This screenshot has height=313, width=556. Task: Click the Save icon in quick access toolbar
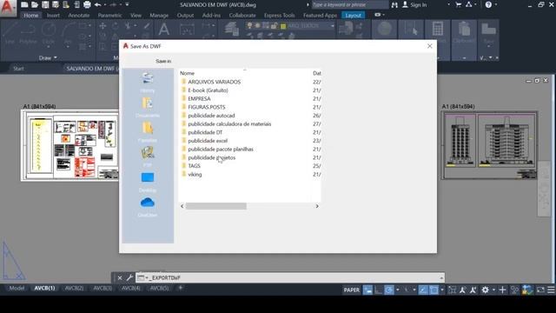(x=45, y=4)
